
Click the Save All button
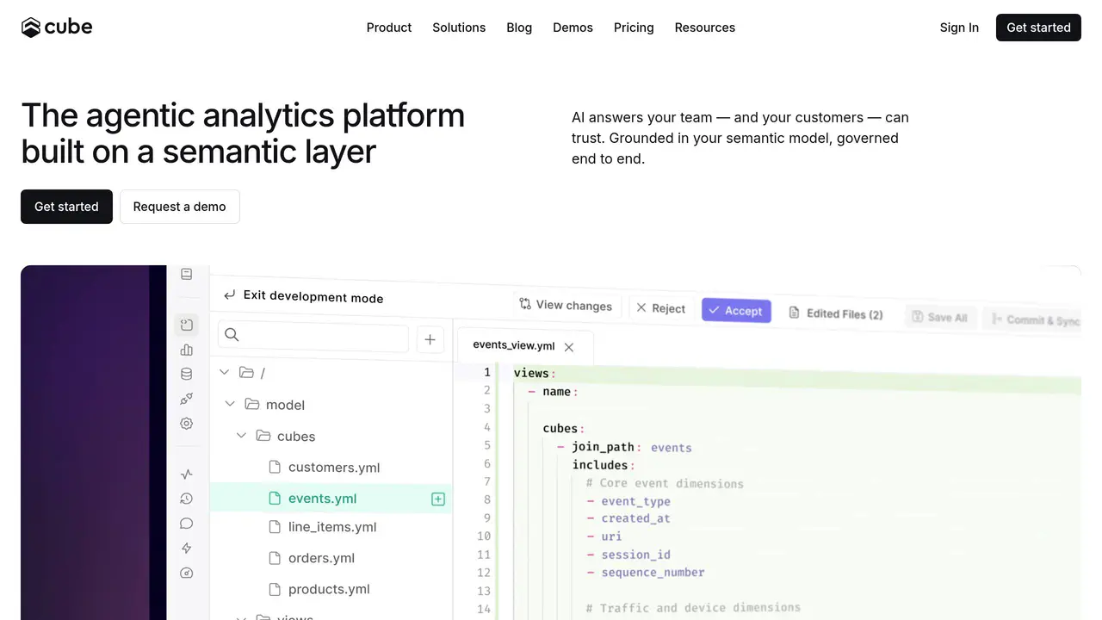pos(939,317)
